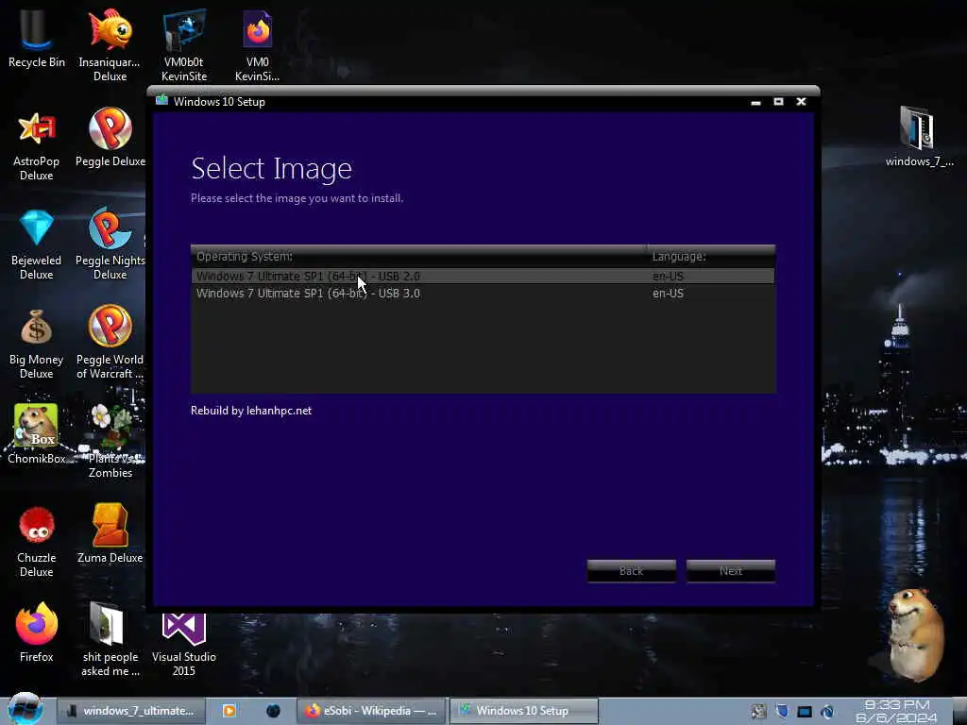Image resolution: width=967 pixels, height=725 pixels.
Task: Click the Windows 10 Setup title bar icon
Action: click(162, 100)
